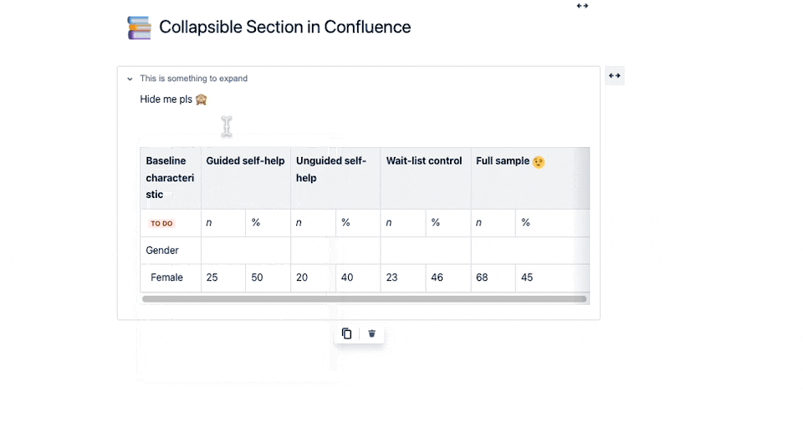This screenshot has height=437, width=803.
Task: Click the Gender row cell
Action: 170,251
